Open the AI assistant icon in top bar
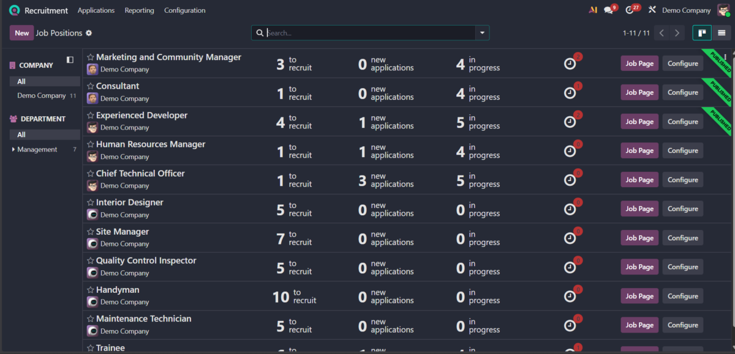The image size is (735, 354). pos(592,10)
